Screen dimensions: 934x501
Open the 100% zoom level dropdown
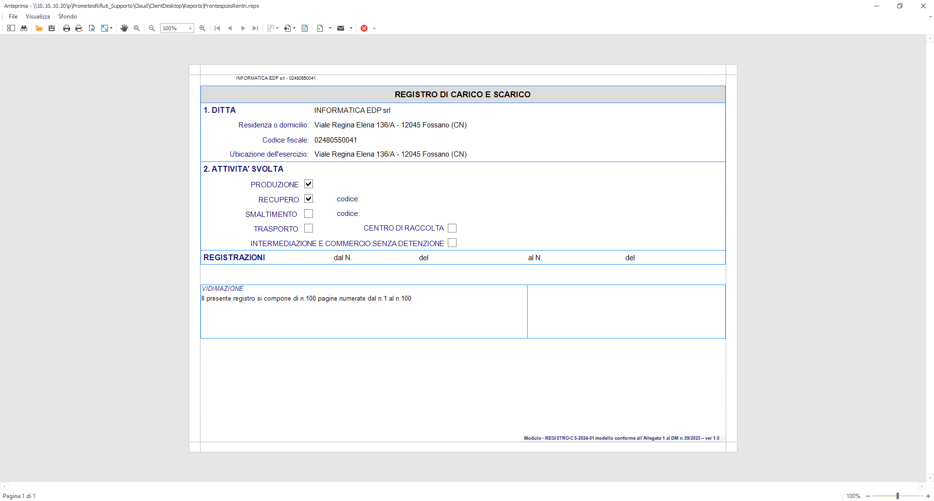coord(190,28)
